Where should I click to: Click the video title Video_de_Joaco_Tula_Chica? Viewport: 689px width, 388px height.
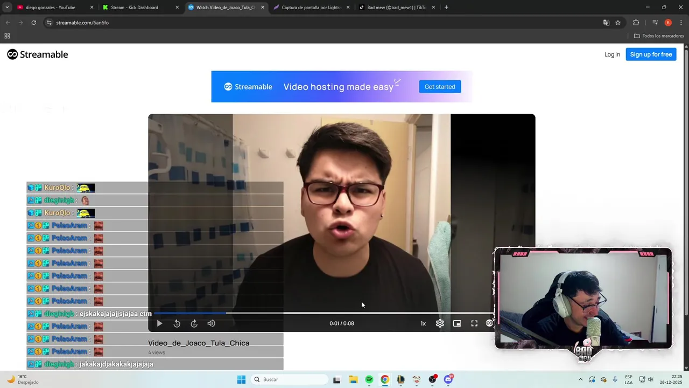click(x=199, y=343)
